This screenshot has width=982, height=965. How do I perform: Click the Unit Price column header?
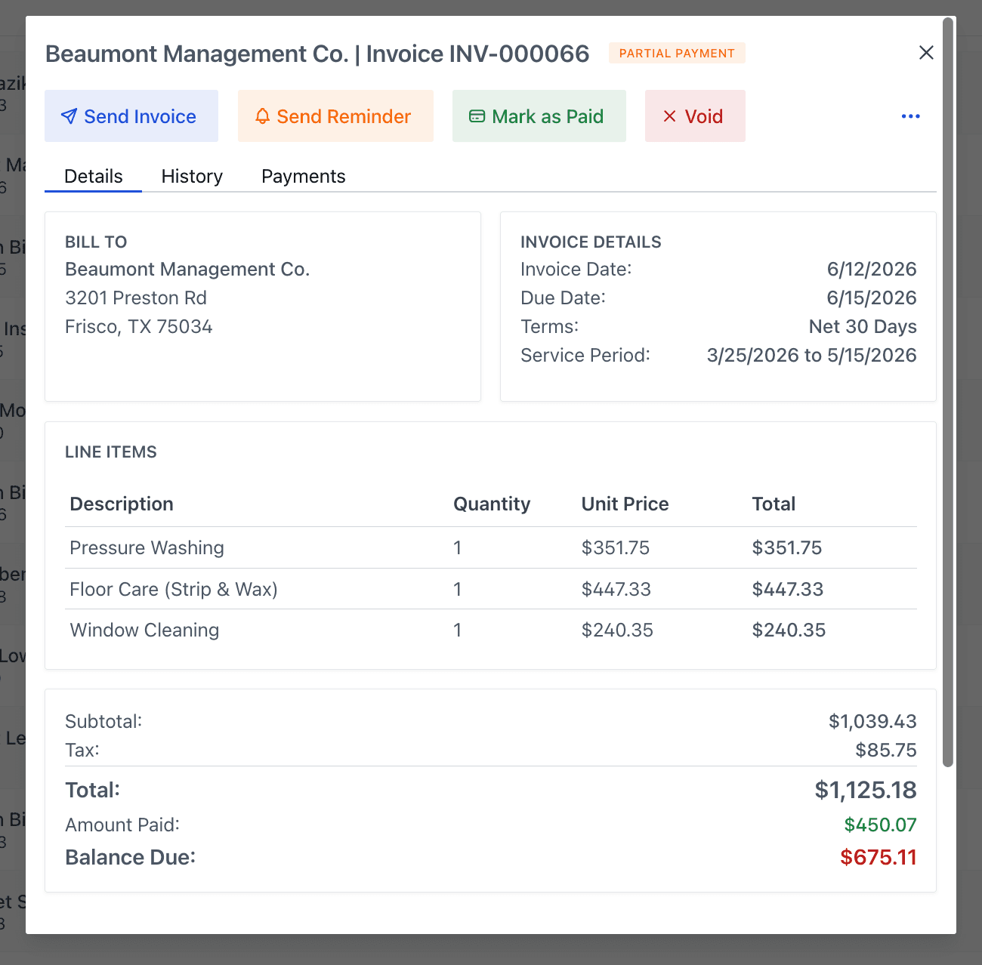[625, 504]
